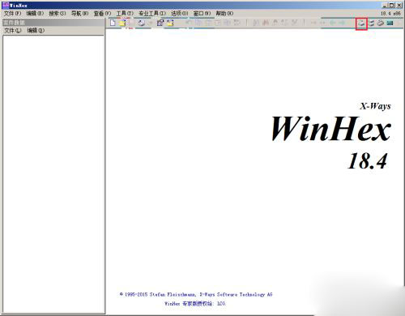Open 编辑(D) menu in case data panel
The height and width of the screenshot is (316, 405).
coord(36,31)
